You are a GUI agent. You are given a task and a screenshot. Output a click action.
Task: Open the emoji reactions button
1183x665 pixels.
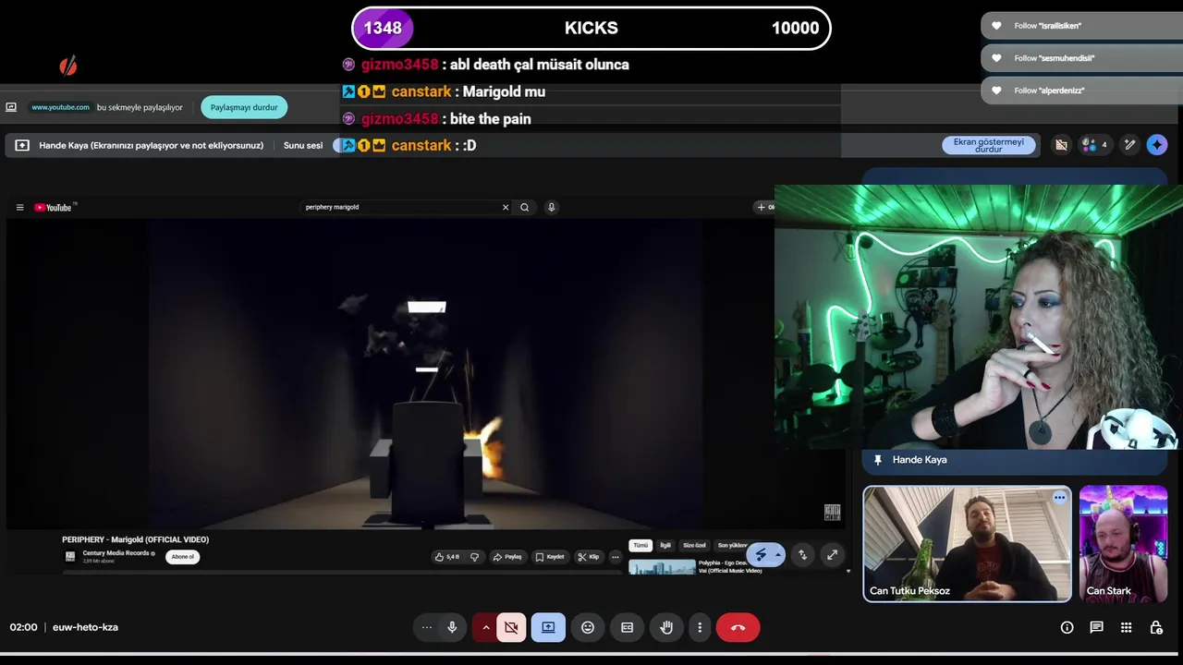(588, 627)
